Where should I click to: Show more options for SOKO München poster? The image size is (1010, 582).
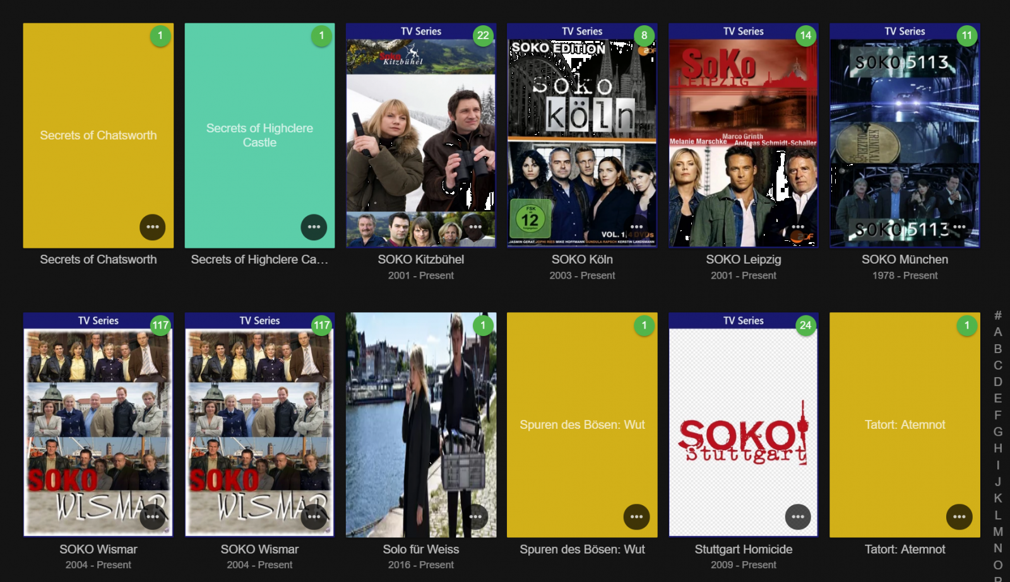coord(959,227)
